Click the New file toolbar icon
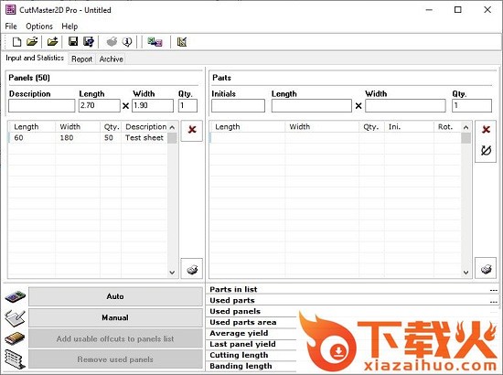The image size is (503, 375). 16,42
